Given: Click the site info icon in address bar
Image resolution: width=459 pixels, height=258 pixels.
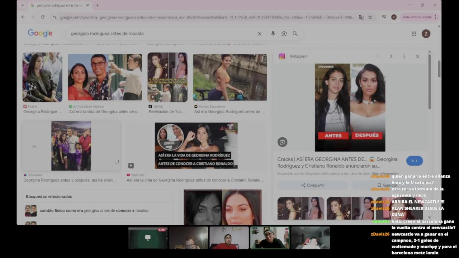Looking at the screenshot, I should tap(55, 17).
